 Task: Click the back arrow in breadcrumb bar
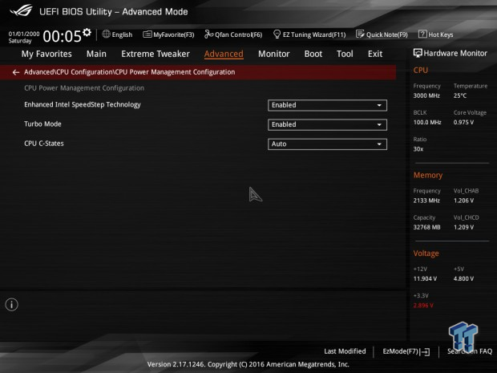[16, 72]
